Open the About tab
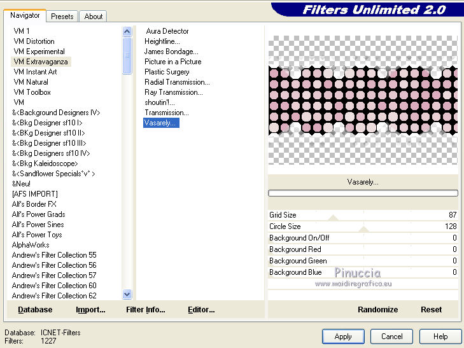This screenshot has height=348, width=464. [x=93, y=17]
